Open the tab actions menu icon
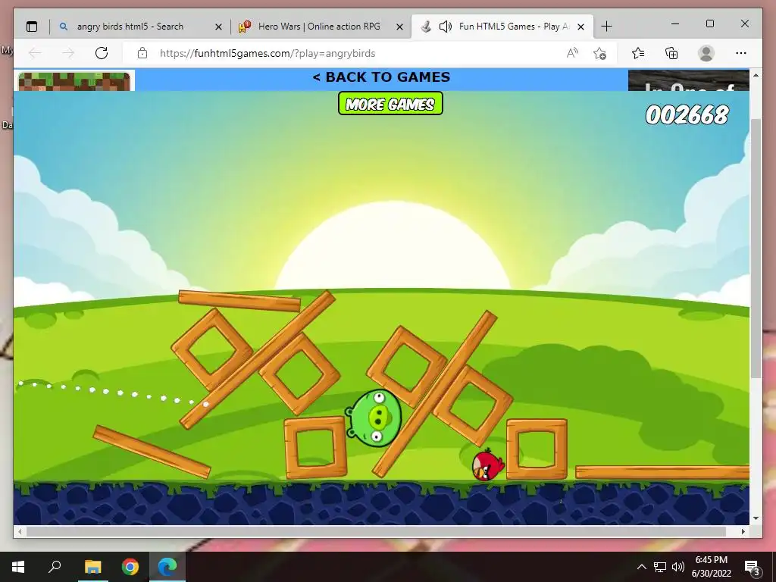 tap(32, 27)
